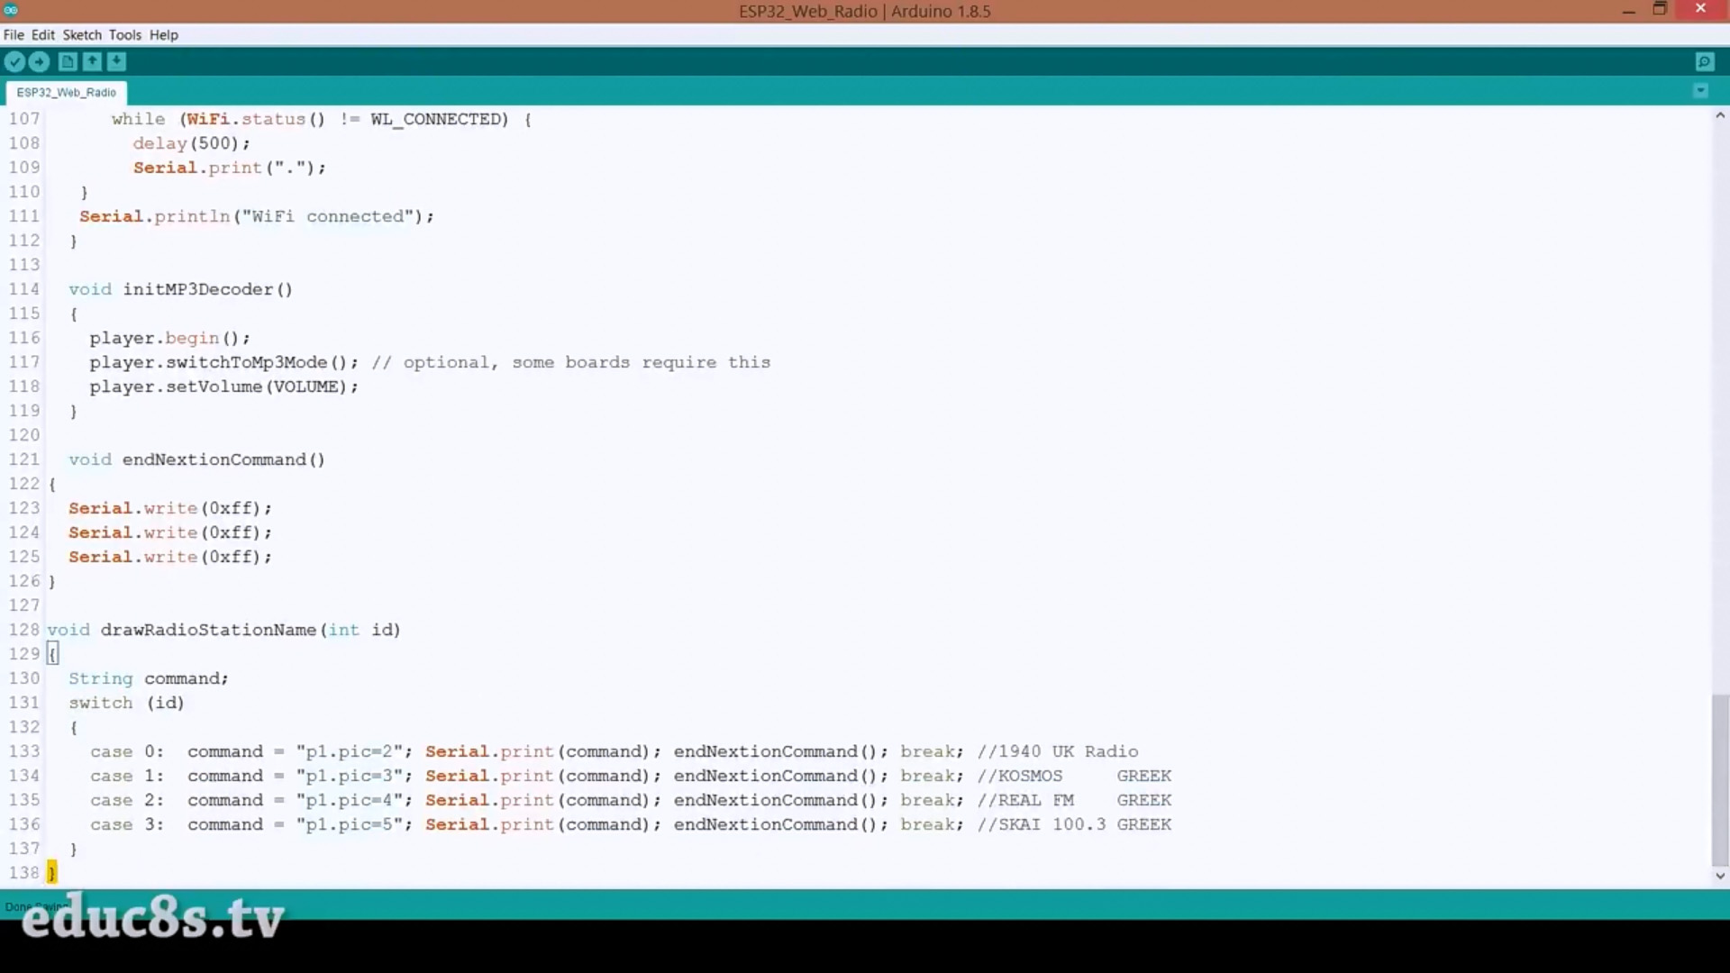The height and width of the screenshot is (973, 1730).
Task: Open the Serial Monitor icon
Action: 1704,61
